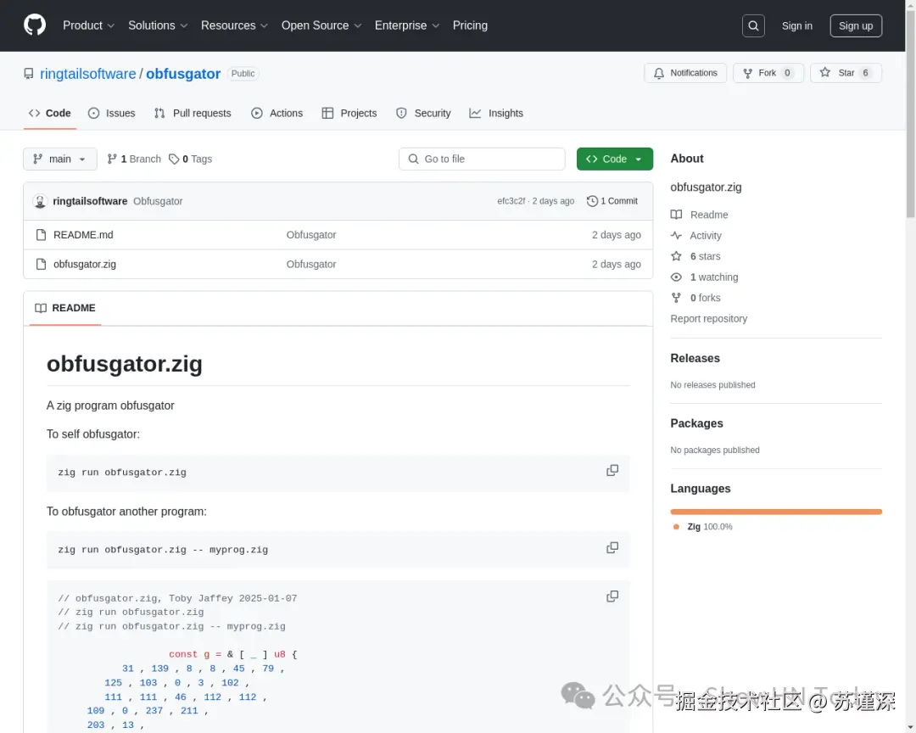Expand the Enterprise menu
Screen dimensions: 916x733
tap(406, 25)
